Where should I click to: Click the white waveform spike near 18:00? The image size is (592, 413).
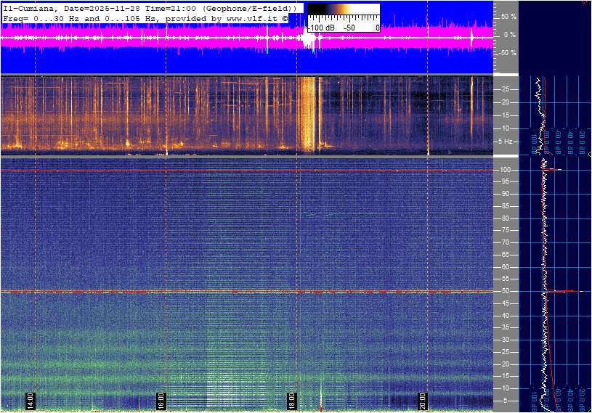click(309, 41)
